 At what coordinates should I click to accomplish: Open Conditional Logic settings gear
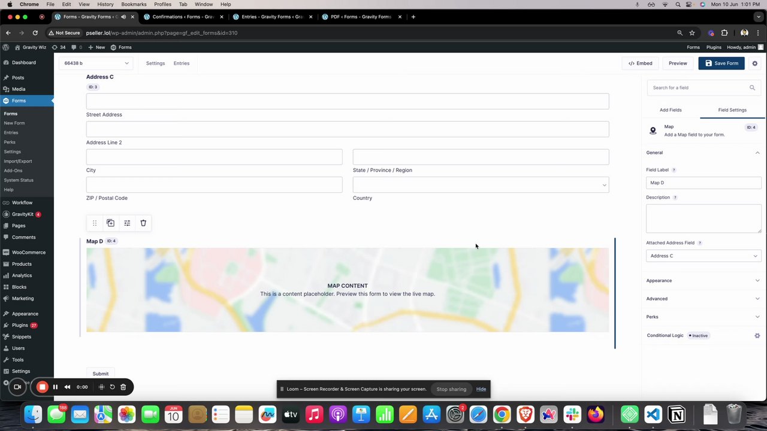757,335
